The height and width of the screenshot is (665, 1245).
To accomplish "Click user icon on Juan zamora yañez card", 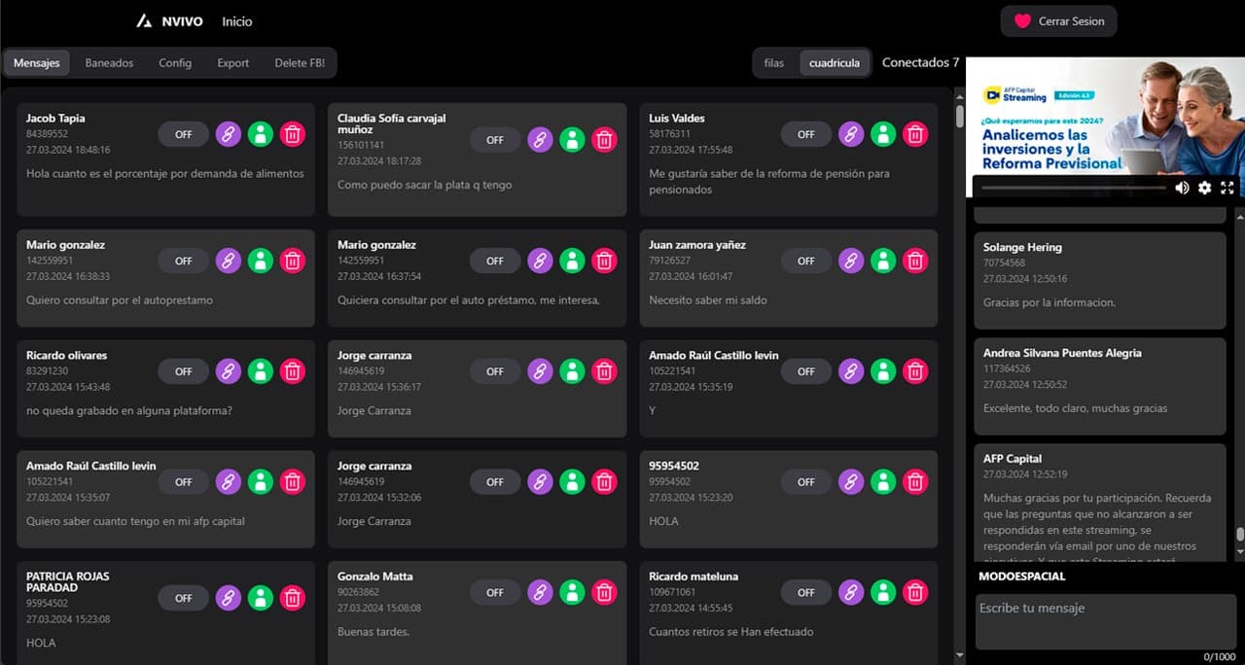I will click(x=883, y=261).
